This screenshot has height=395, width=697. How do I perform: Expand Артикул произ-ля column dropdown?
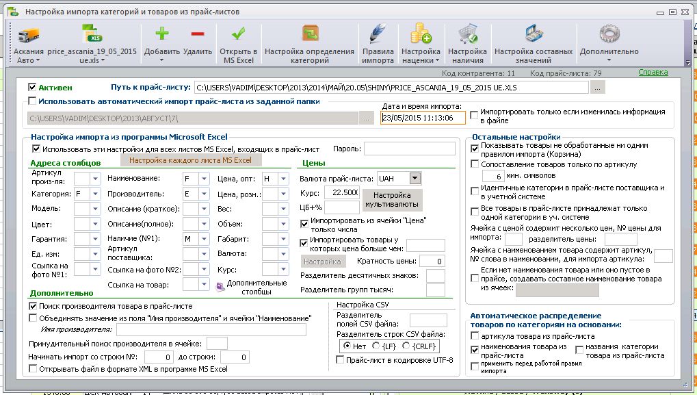pos(95,179)
